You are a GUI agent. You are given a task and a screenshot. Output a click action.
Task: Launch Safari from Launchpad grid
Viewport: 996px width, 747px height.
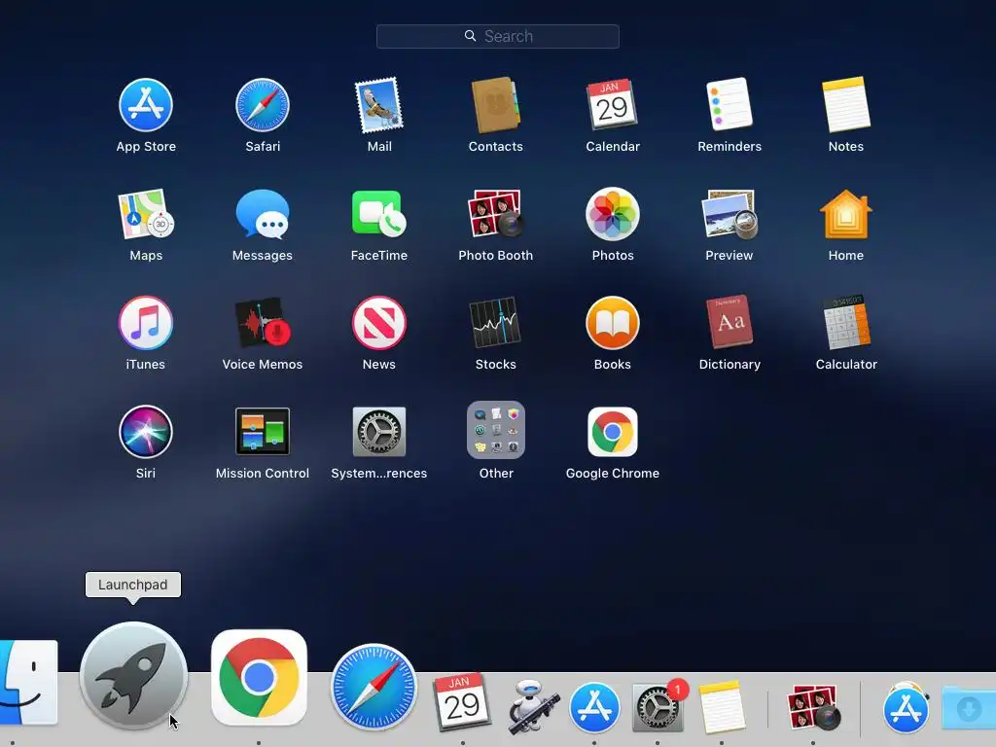pyautogui.click(x=263, y=105)
